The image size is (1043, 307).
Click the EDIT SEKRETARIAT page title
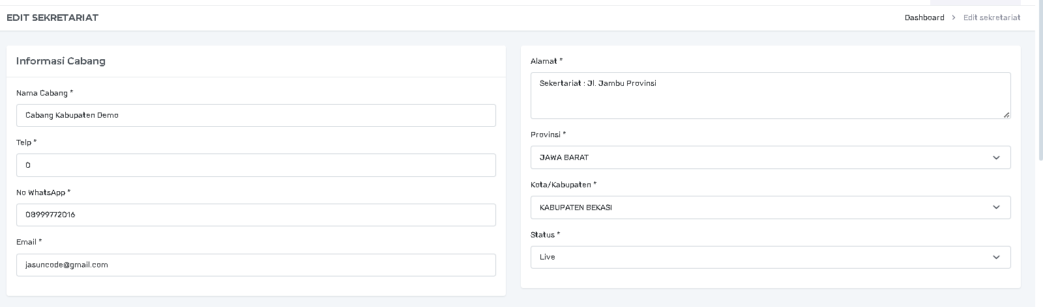tap(52, 18)
